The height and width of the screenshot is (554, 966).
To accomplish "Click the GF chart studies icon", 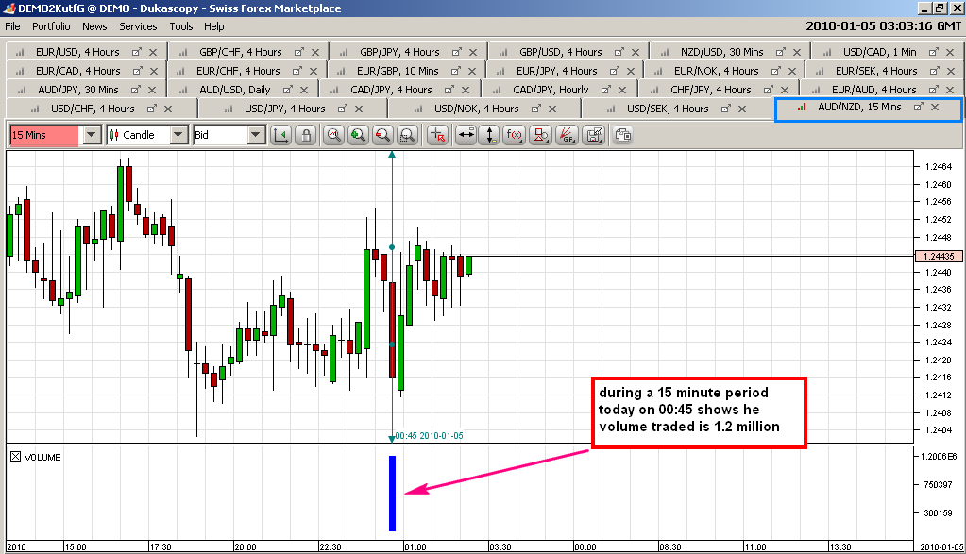I will [x=567, y=135].
